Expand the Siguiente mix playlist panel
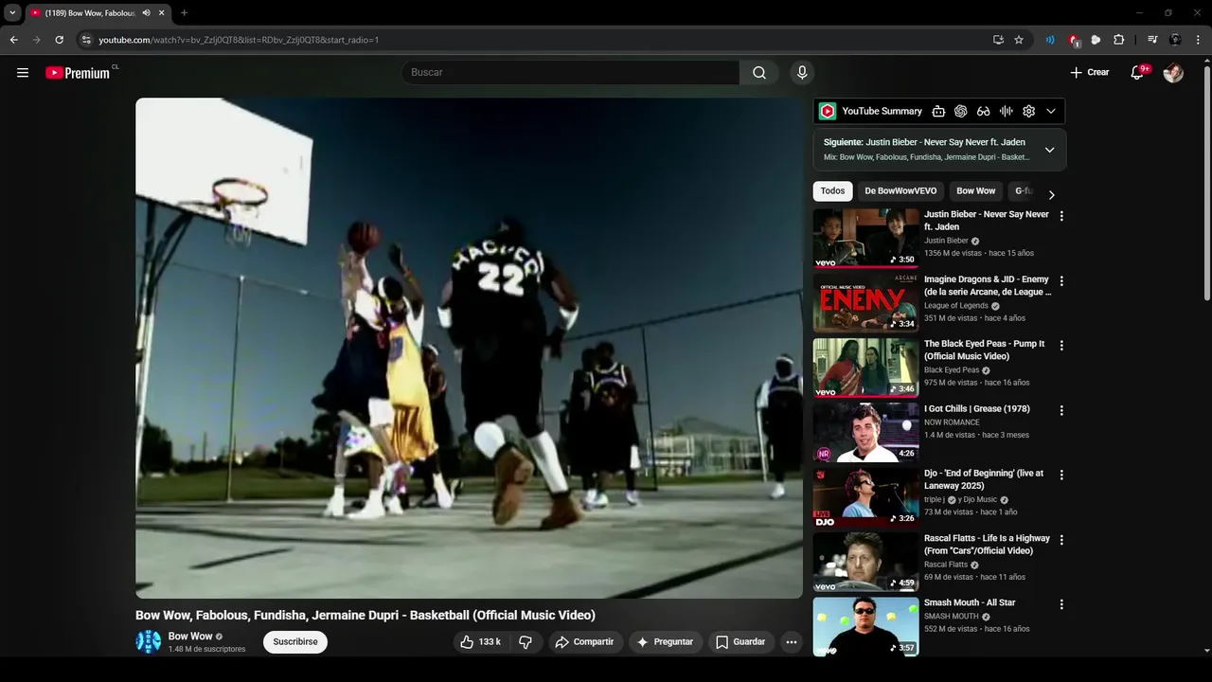The image size is (1212, 682). tap(1049, 150)
